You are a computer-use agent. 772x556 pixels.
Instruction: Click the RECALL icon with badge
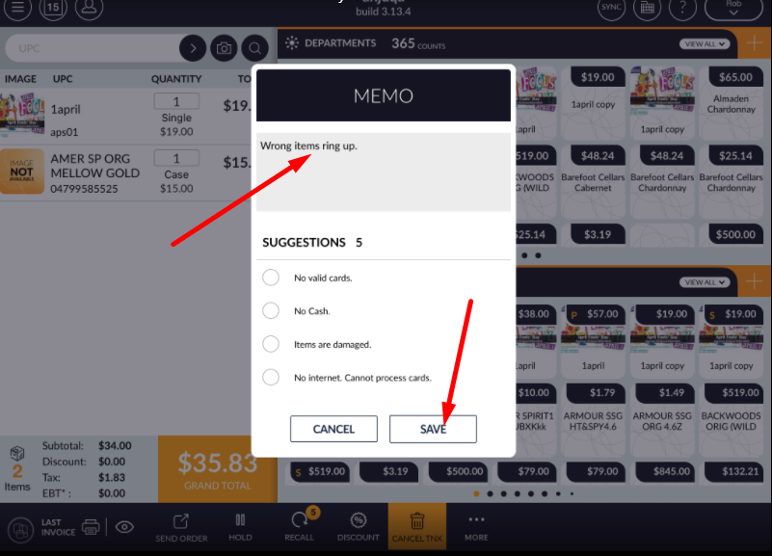[x=300, y=525]
